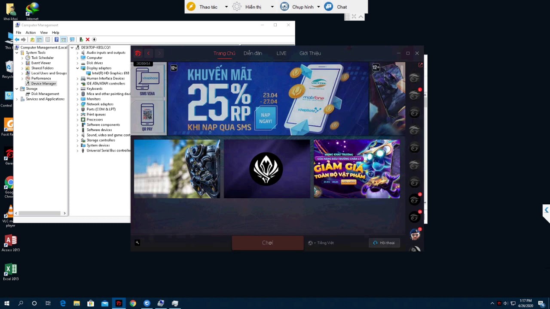Open Google Chrome from the taskbar

tap(133, 303)
